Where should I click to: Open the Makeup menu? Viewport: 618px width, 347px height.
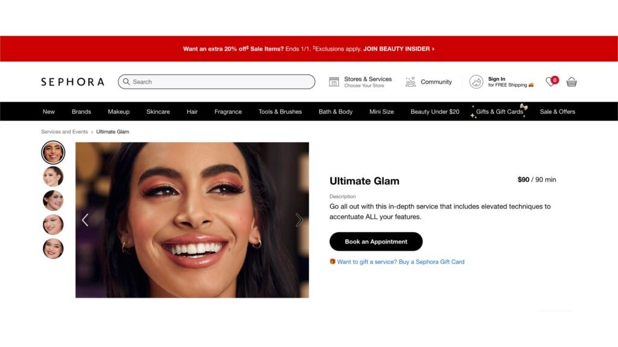[x=119, y=111]
